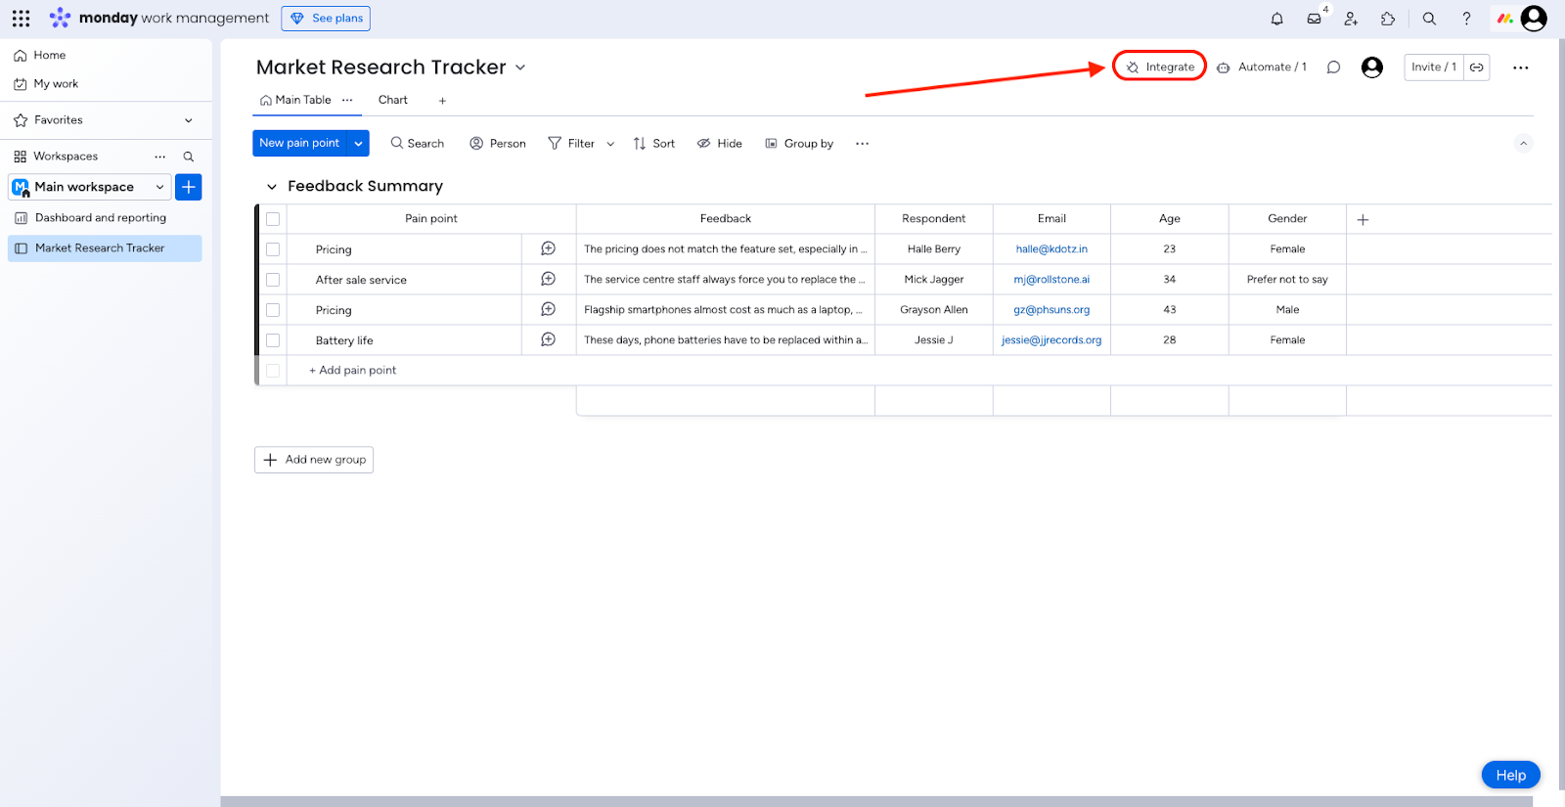Open the notifications bell icon
The width and height of the screenshot is (1565, 807).
point(1276,19)
